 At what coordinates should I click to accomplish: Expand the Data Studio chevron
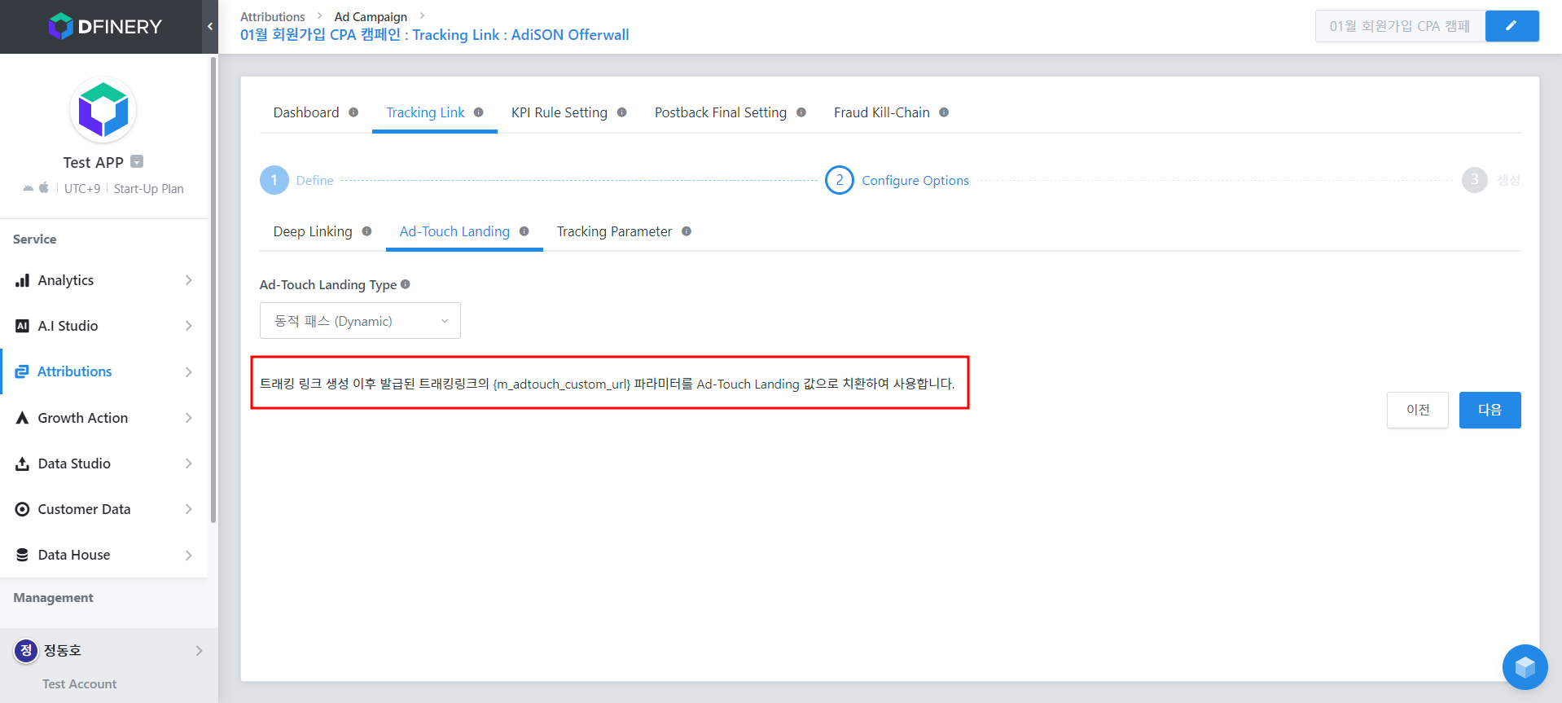click(x=188, y=464)
